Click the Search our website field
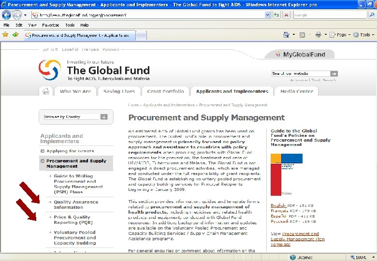The width and height of the screenshot is (377, 261). pos(301,73)
